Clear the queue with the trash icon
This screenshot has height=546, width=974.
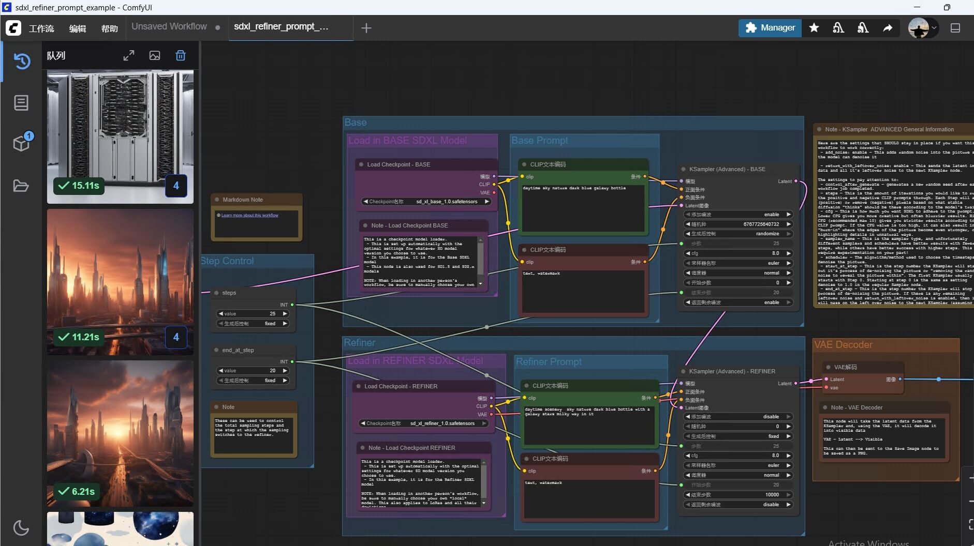pyautogui.click(x=181, y=55)
